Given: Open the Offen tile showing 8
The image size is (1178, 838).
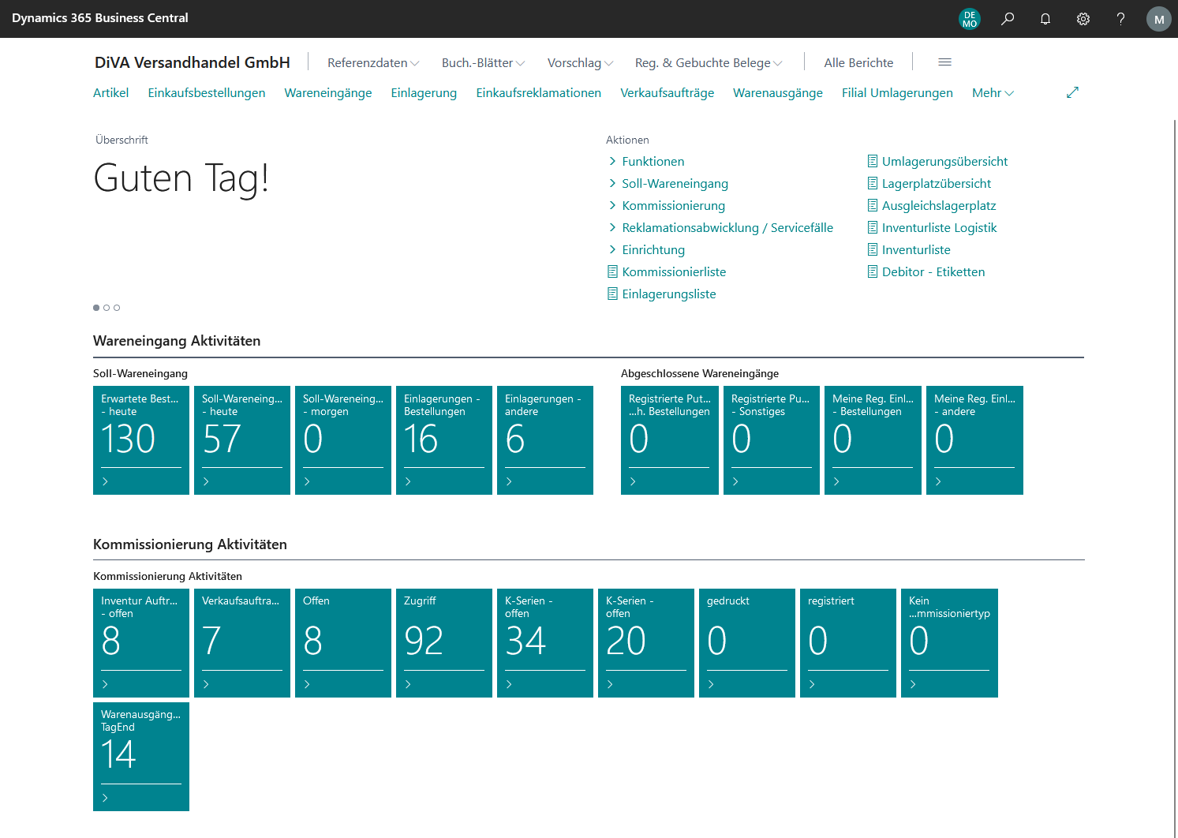Looking at the screenshot, I should pyautogui.click(x=343, y=643).
